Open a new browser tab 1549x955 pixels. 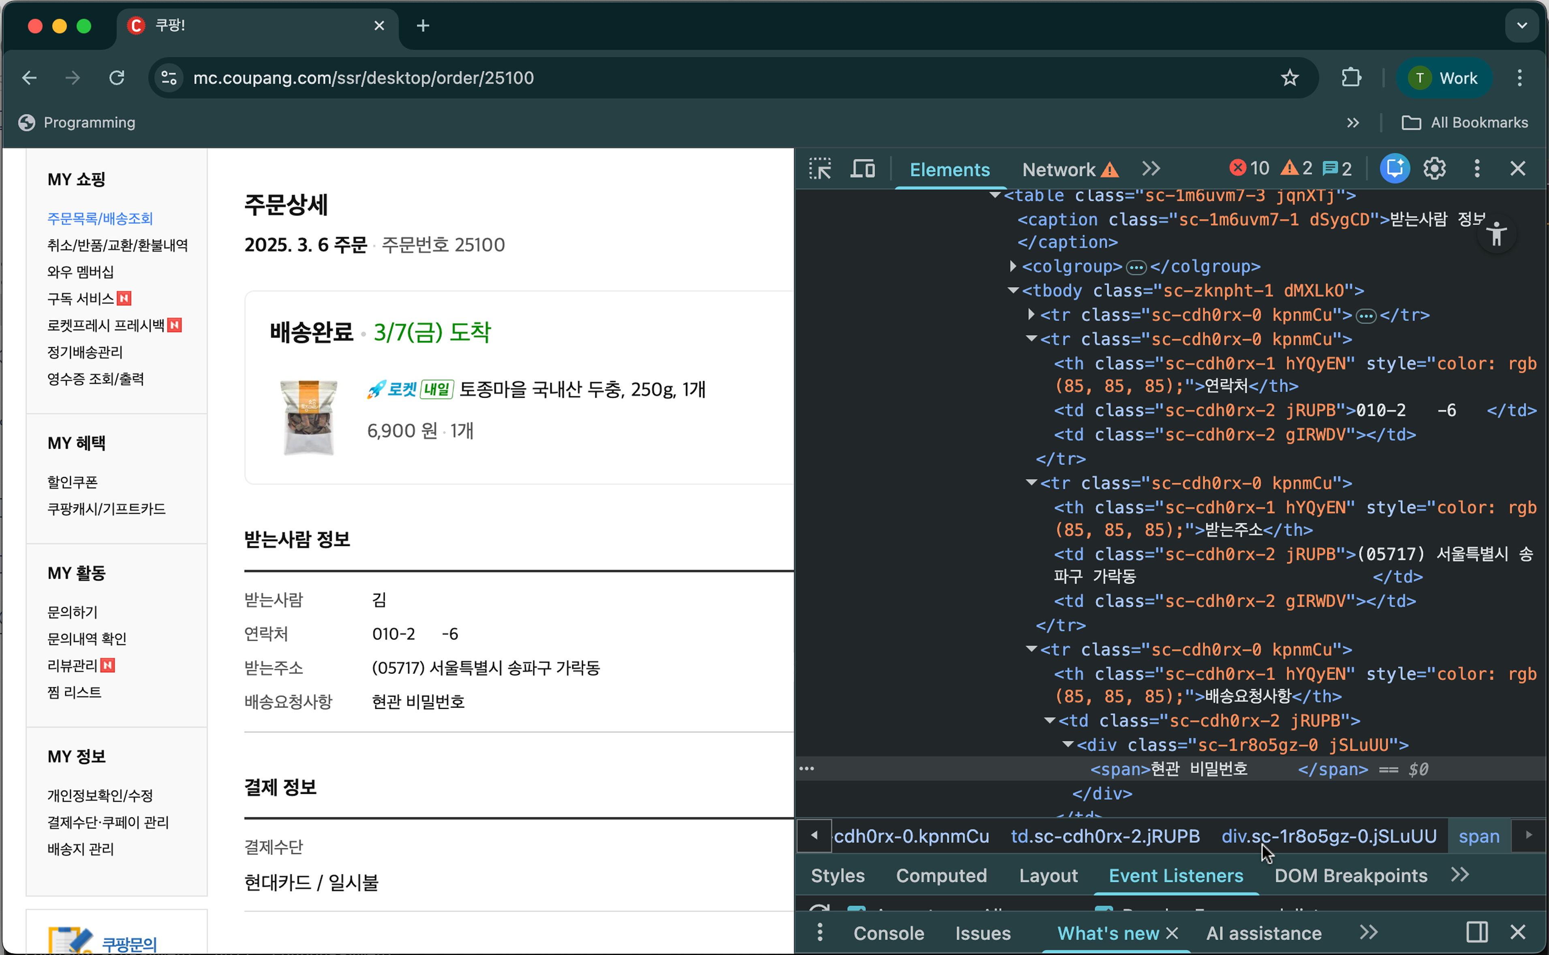(x=423, y=25)
